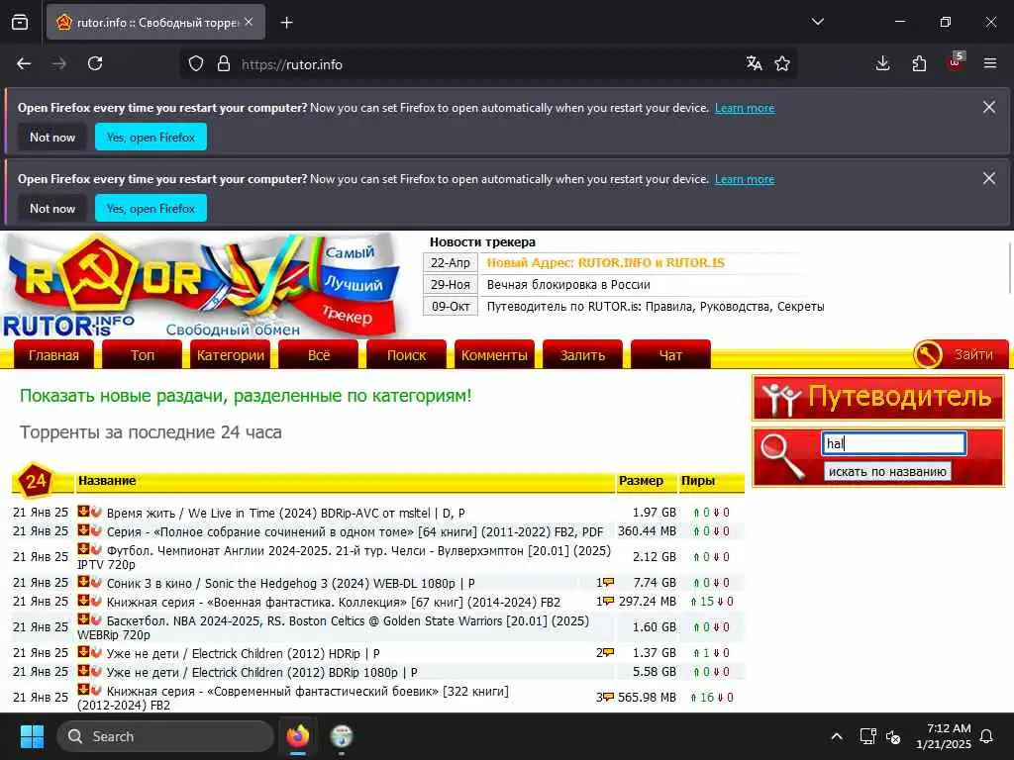Open the Залить upload tab
Screen dimensions: 1014x760
pos(582,355)
